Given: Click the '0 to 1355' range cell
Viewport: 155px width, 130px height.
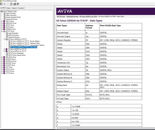Looking at the screenshot, I should 106,121.
